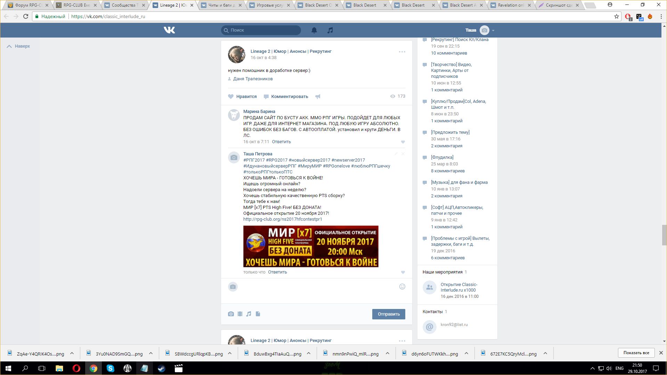Delete Таша Петрова's comment with X
This screenshot has width=667, height=375.
(x=403, y=154)
